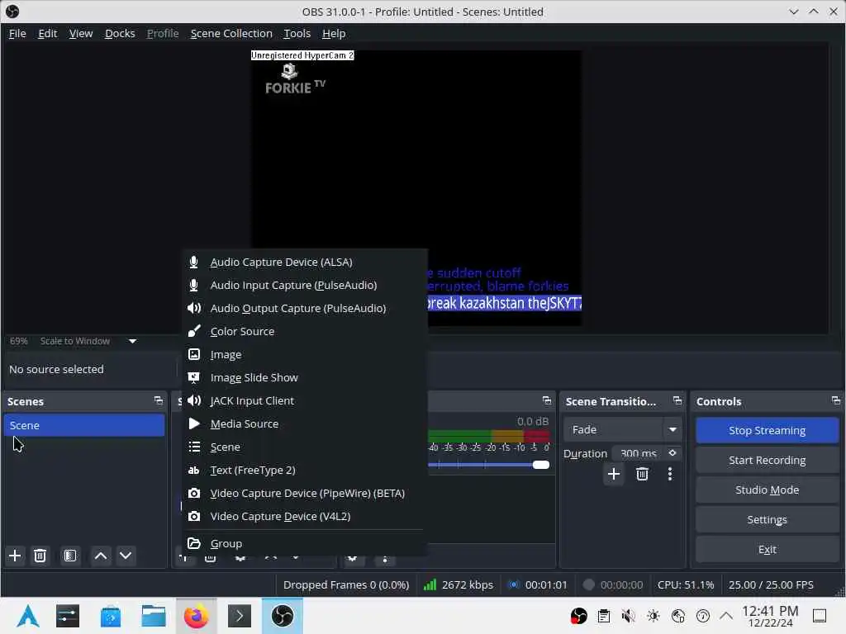Viewport: 846px width, 634px height.
Task: Move scene up with arrow
Action: pos(100,556)
